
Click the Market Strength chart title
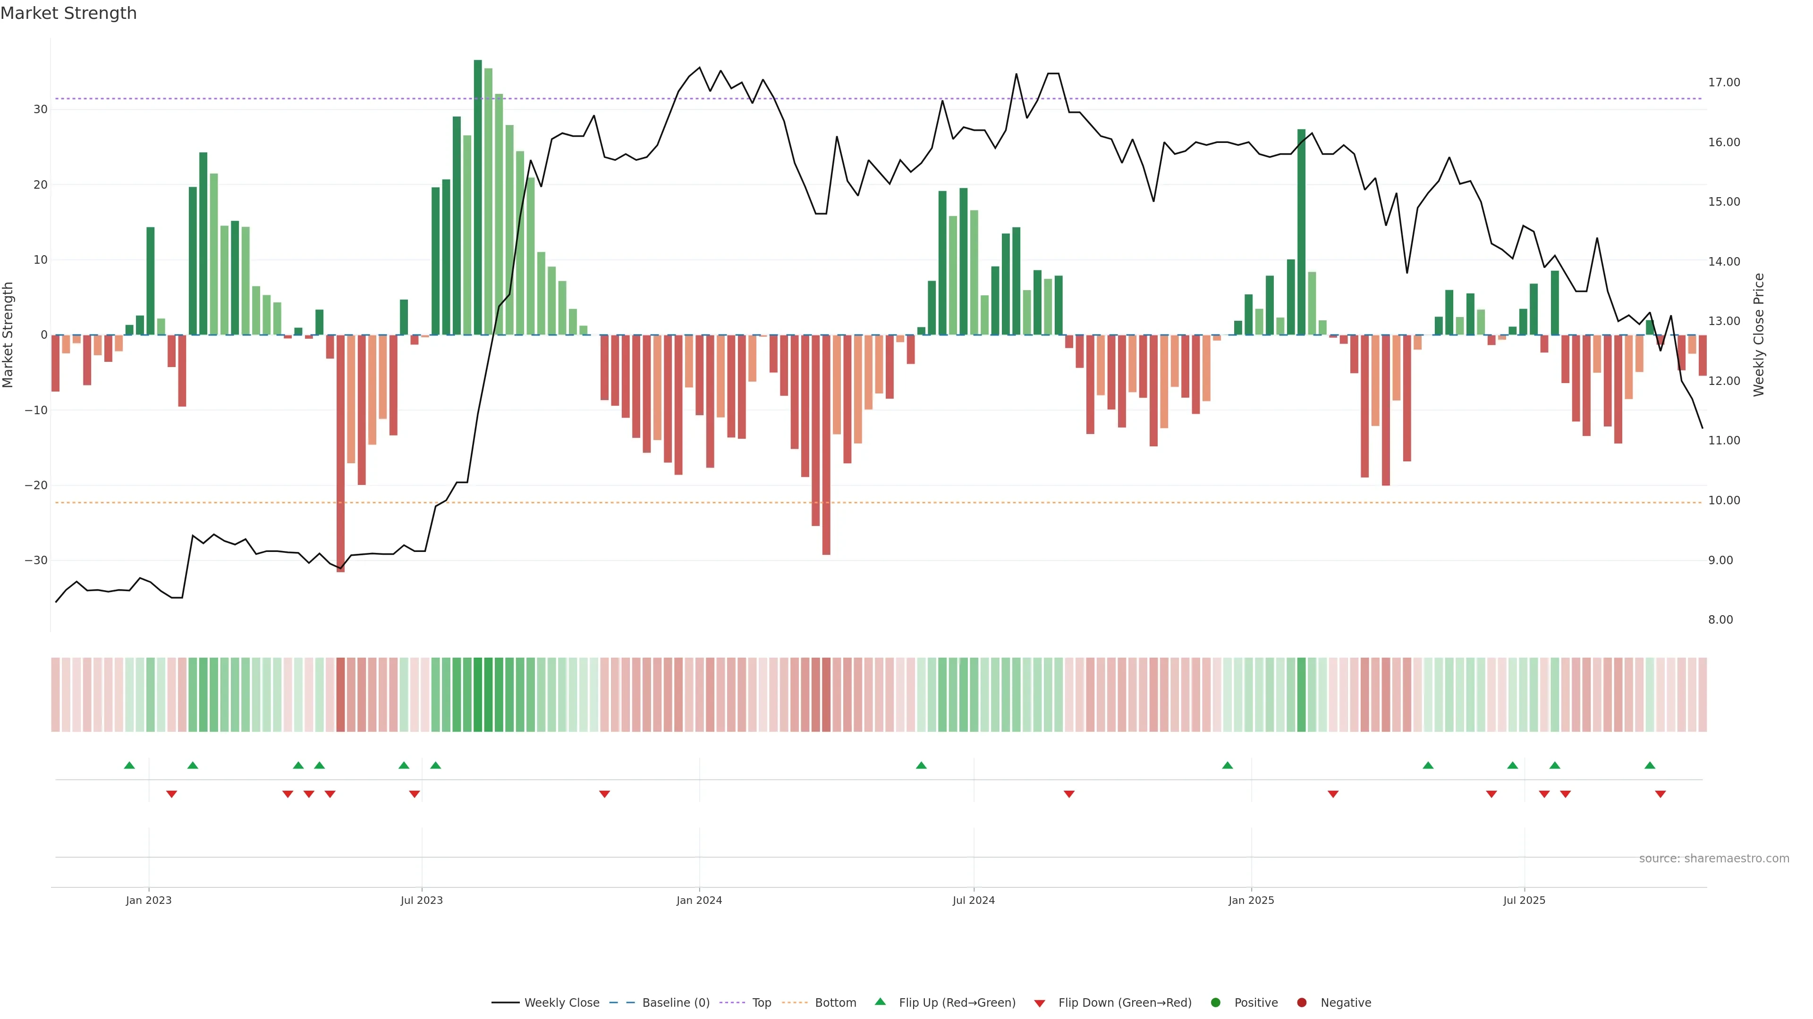(x=68, y=13)
